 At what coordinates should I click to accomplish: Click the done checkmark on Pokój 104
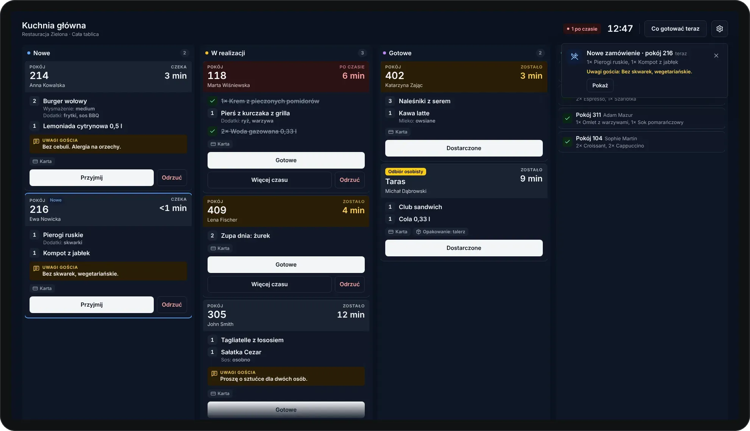(567, 142)
